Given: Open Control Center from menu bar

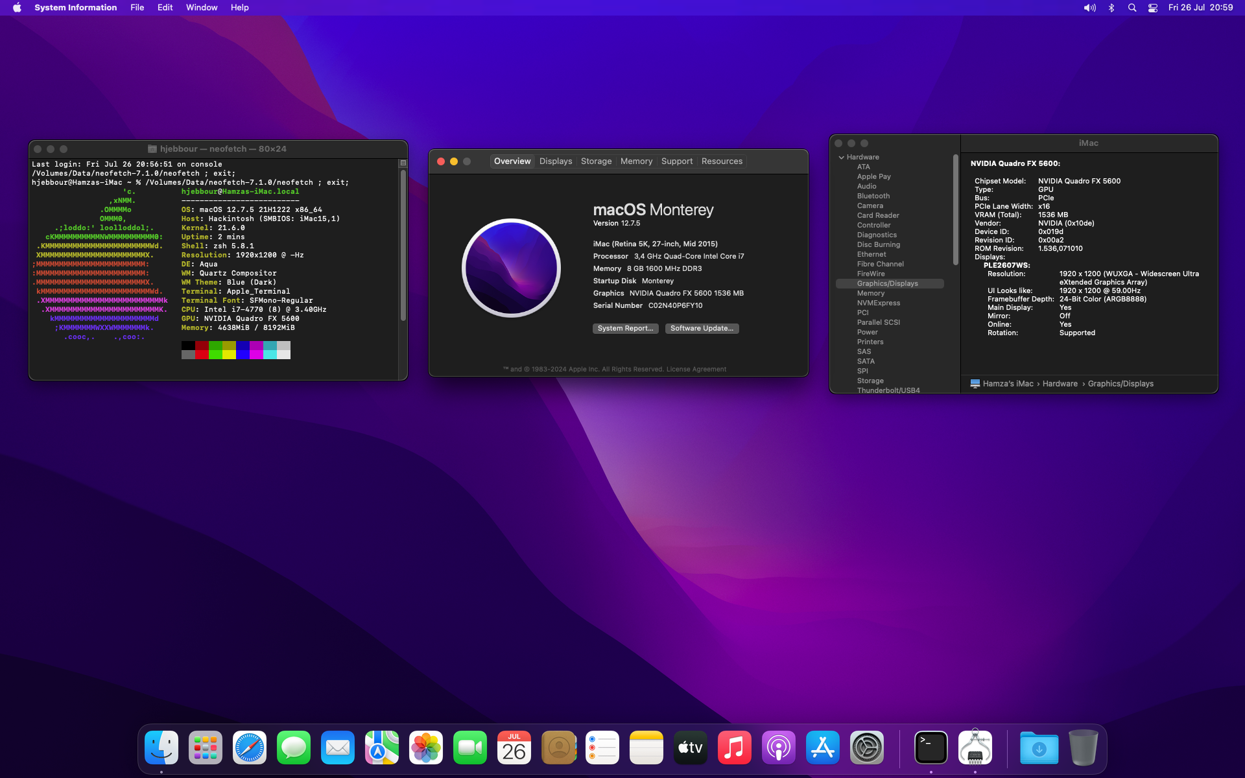Looking at the screenshot, I should [x=1153, y=8].
